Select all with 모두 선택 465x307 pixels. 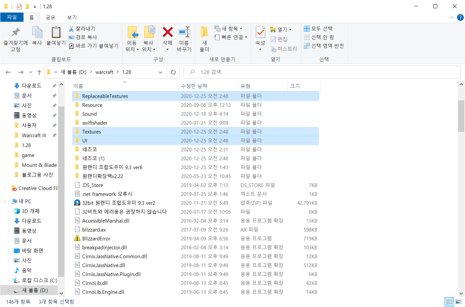point(318,29)
